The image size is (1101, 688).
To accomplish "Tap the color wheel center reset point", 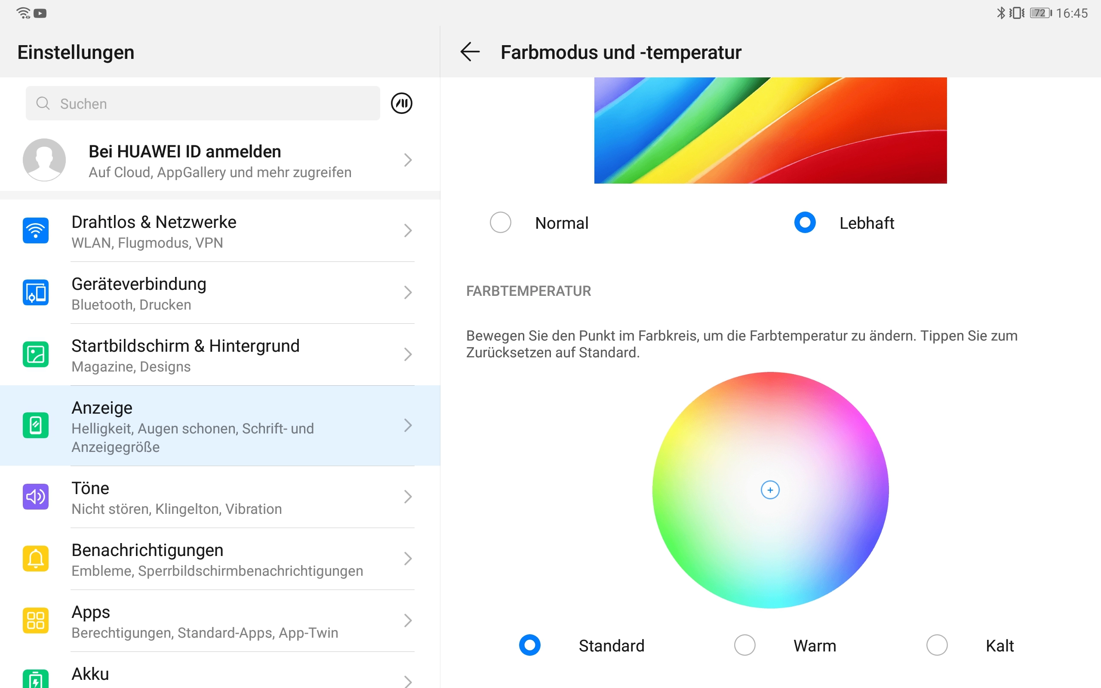I will [x=770, y=490].
